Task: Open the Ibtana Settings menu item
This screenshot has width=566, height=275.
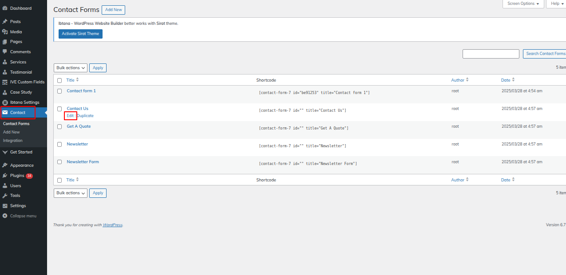Action: pyautogui.click(x=24, y=102)
